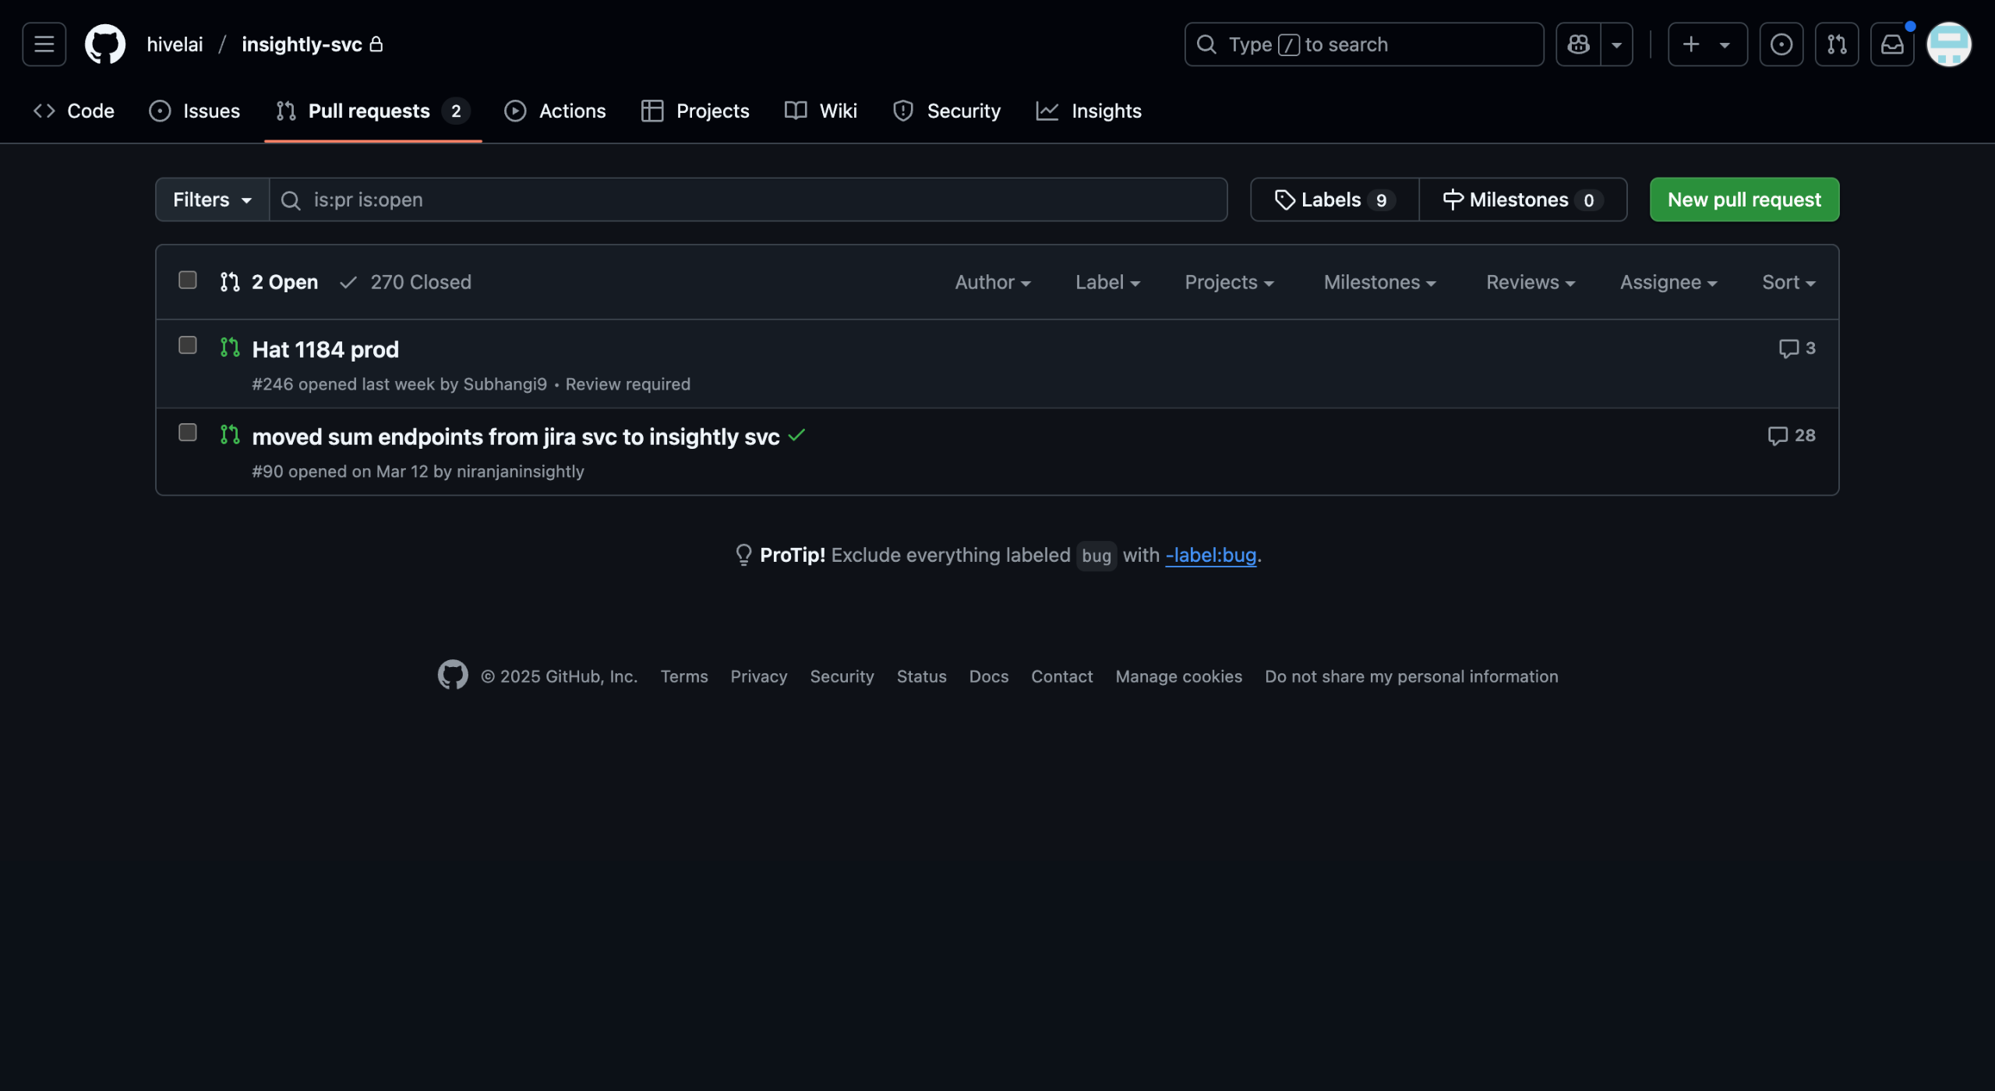Click footer GitHub logo mark

tap(453, 676)
